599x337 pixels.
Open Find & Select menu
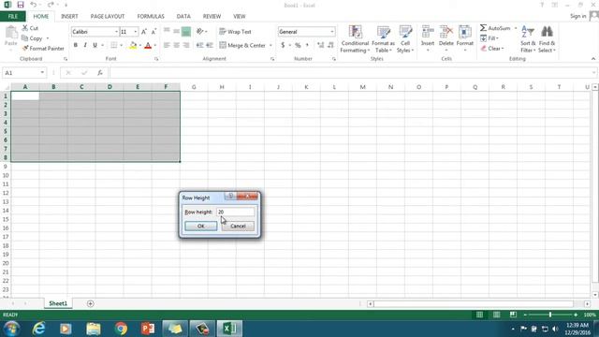[x=547, y=39]
